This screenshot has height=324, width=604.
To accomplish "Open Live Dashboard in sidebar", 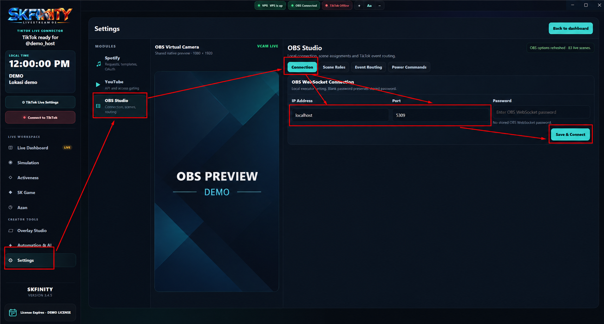I will click(40, 148).
